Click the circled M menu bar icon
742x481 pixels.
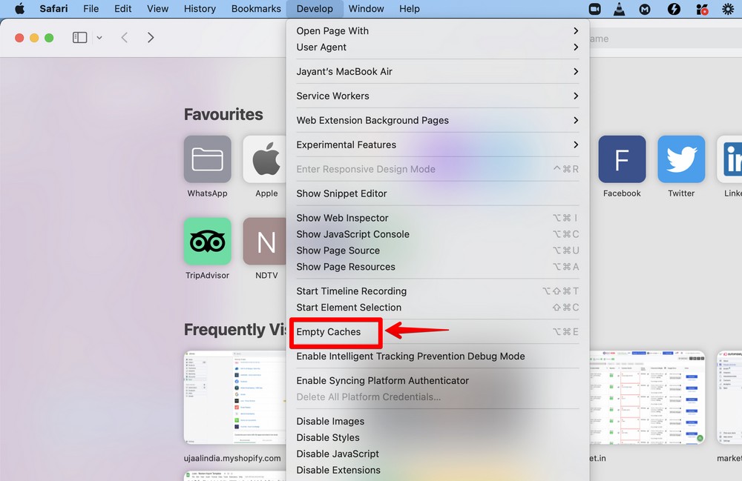(645, 9)
